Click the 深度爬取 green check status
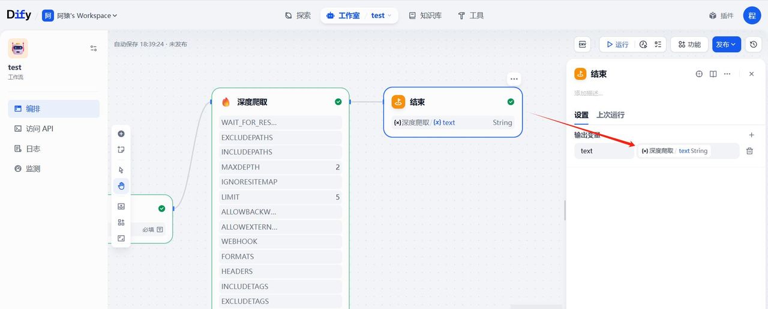Screen dimensions: 768x309 click(x=338, y=102)
